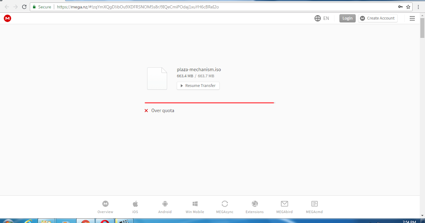Open the MEGAbird envelope icon
Image resolution: width=425 pixels, height=223 pixels.
[x=284, y=204]
